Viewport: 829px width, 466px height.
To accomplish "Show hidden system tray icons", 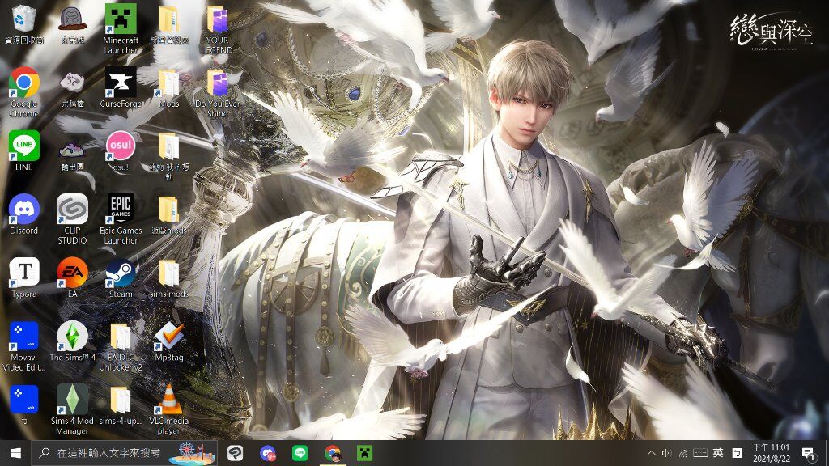I will pyautogui.click(x=651, y=453).
